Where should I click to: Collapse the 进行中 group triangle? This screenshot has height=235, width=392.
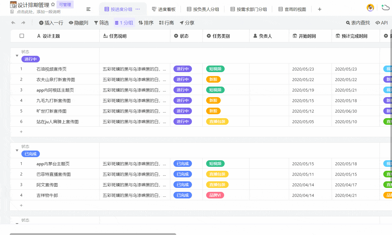tap(17, 56)
